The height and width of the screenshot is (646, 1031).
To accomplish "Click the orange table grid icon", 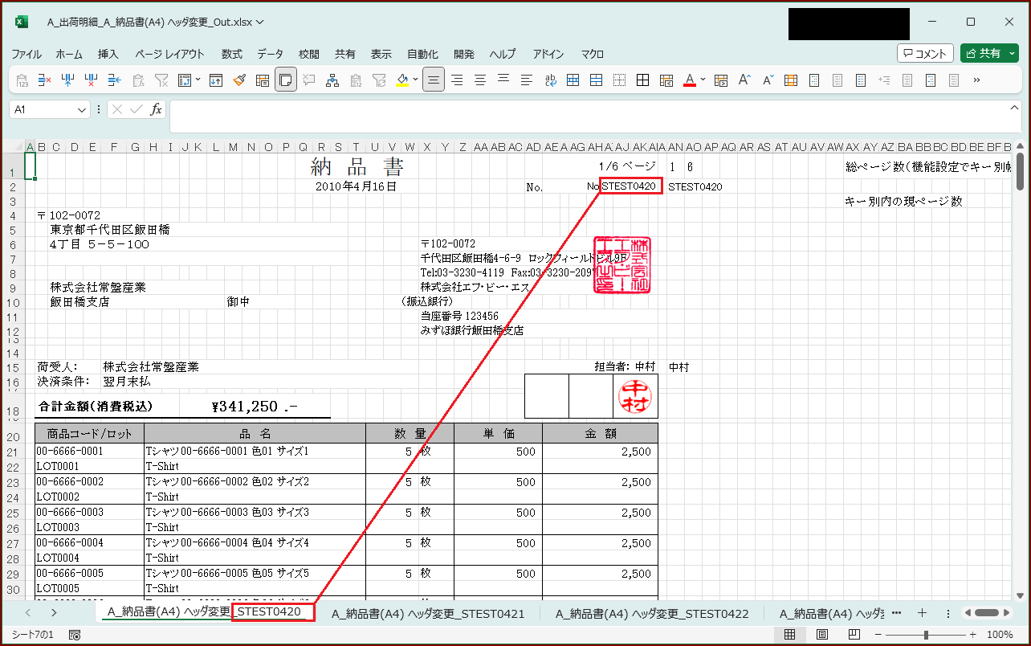I will click(x=791, y=80).
